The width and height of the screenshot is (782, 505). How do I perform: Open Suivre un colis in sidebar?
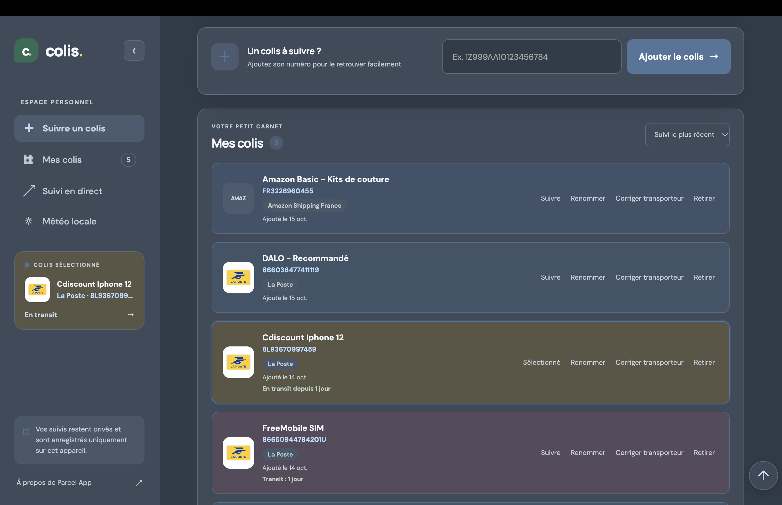pyautogui.click(x=79, y=128)
